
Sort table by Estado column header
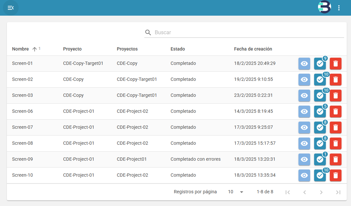(x=178, y=49)
